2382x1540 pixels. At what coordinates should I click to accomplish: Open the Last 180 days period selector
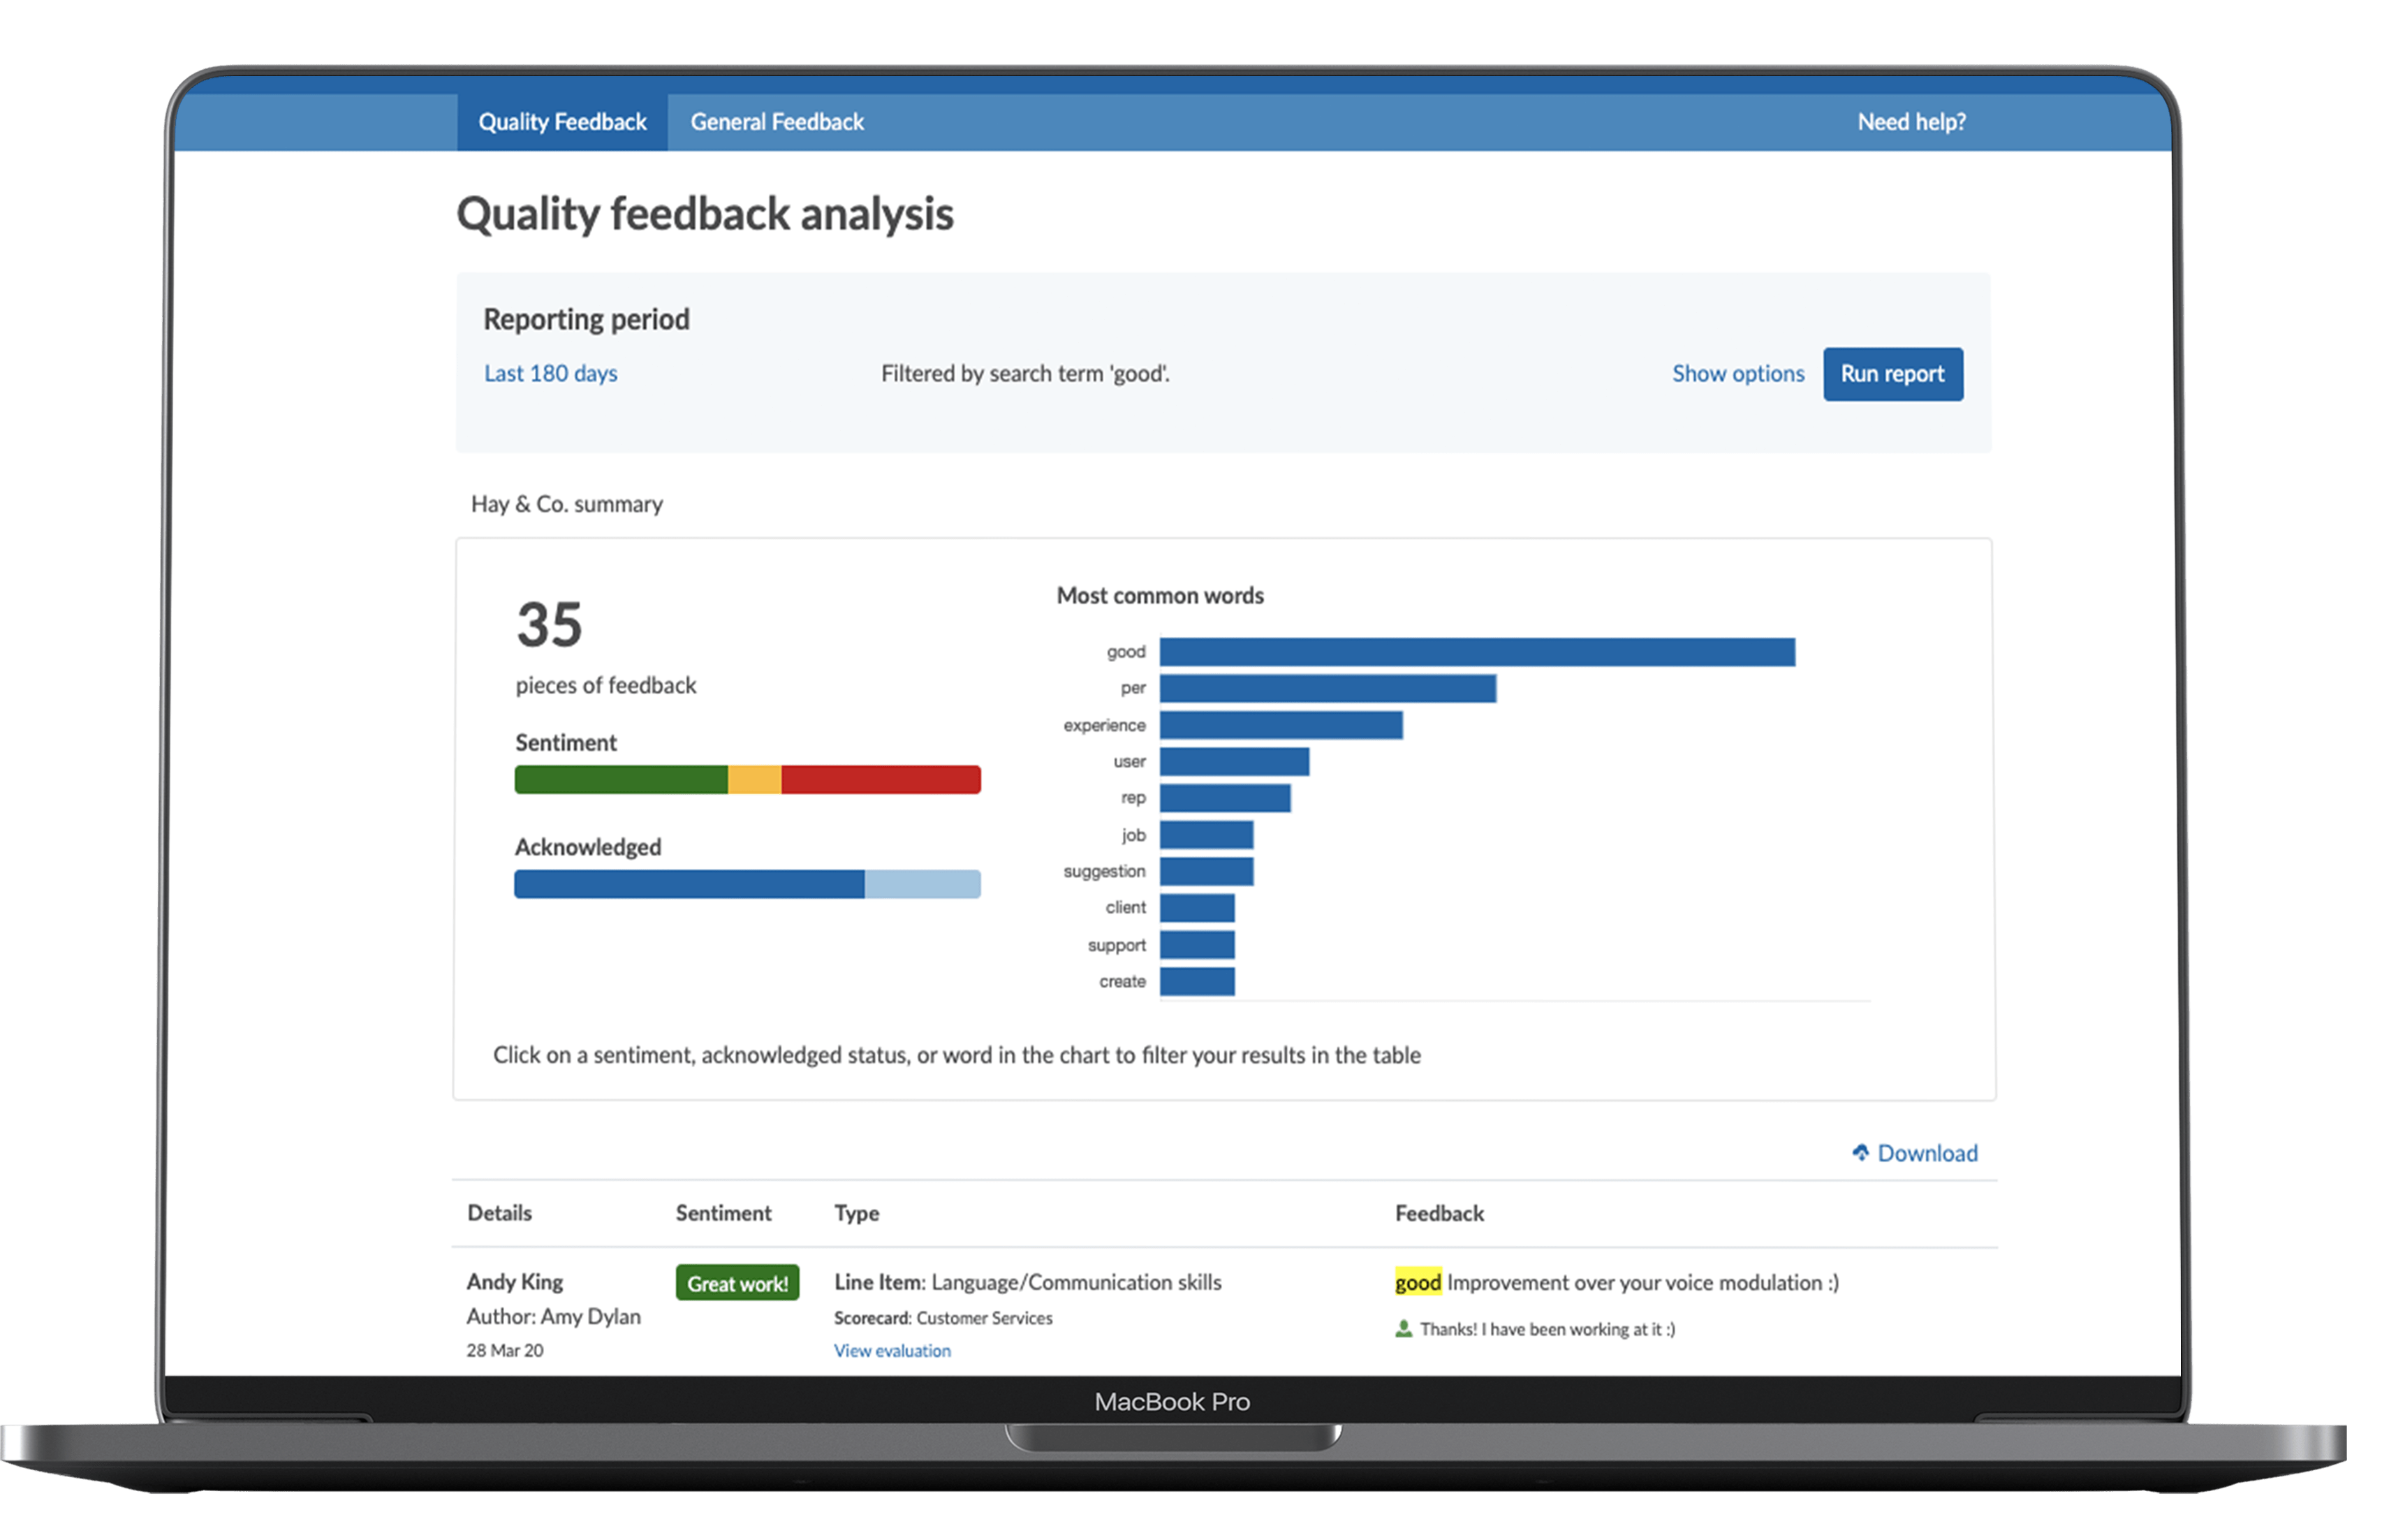pos(551,374)
